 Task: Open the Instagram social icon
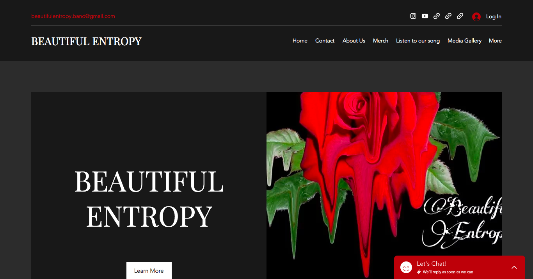point(413,16)
